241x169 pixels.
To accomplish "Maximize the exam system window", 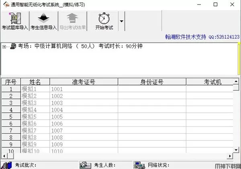I will [215, 4].
